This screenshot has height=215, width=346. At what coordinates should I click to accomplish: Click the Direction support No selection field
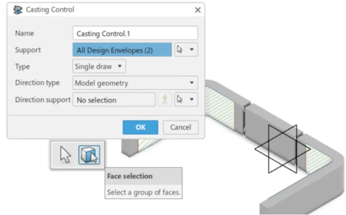pos(113,100)
